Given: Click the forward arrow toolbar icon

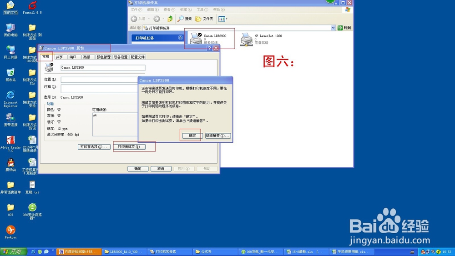Looking at the screenshot, I should (x=157, y=19).
